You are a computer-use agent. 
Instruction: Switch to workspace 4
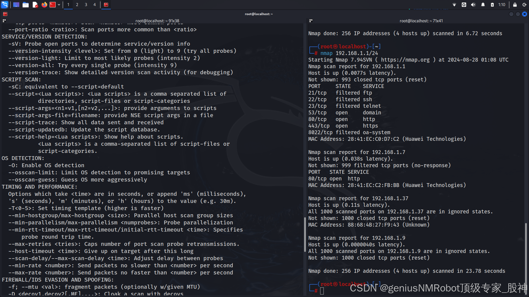(x=95, y=5)
